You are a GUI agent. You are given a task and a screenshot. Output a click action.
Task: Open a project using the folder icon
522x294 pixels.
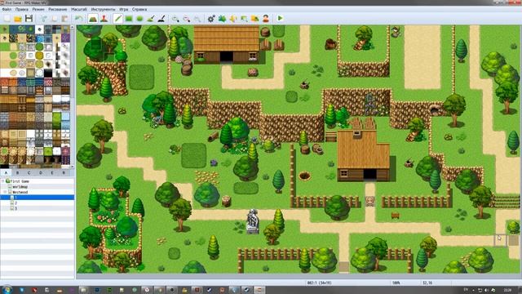click(x=18, y=18)
